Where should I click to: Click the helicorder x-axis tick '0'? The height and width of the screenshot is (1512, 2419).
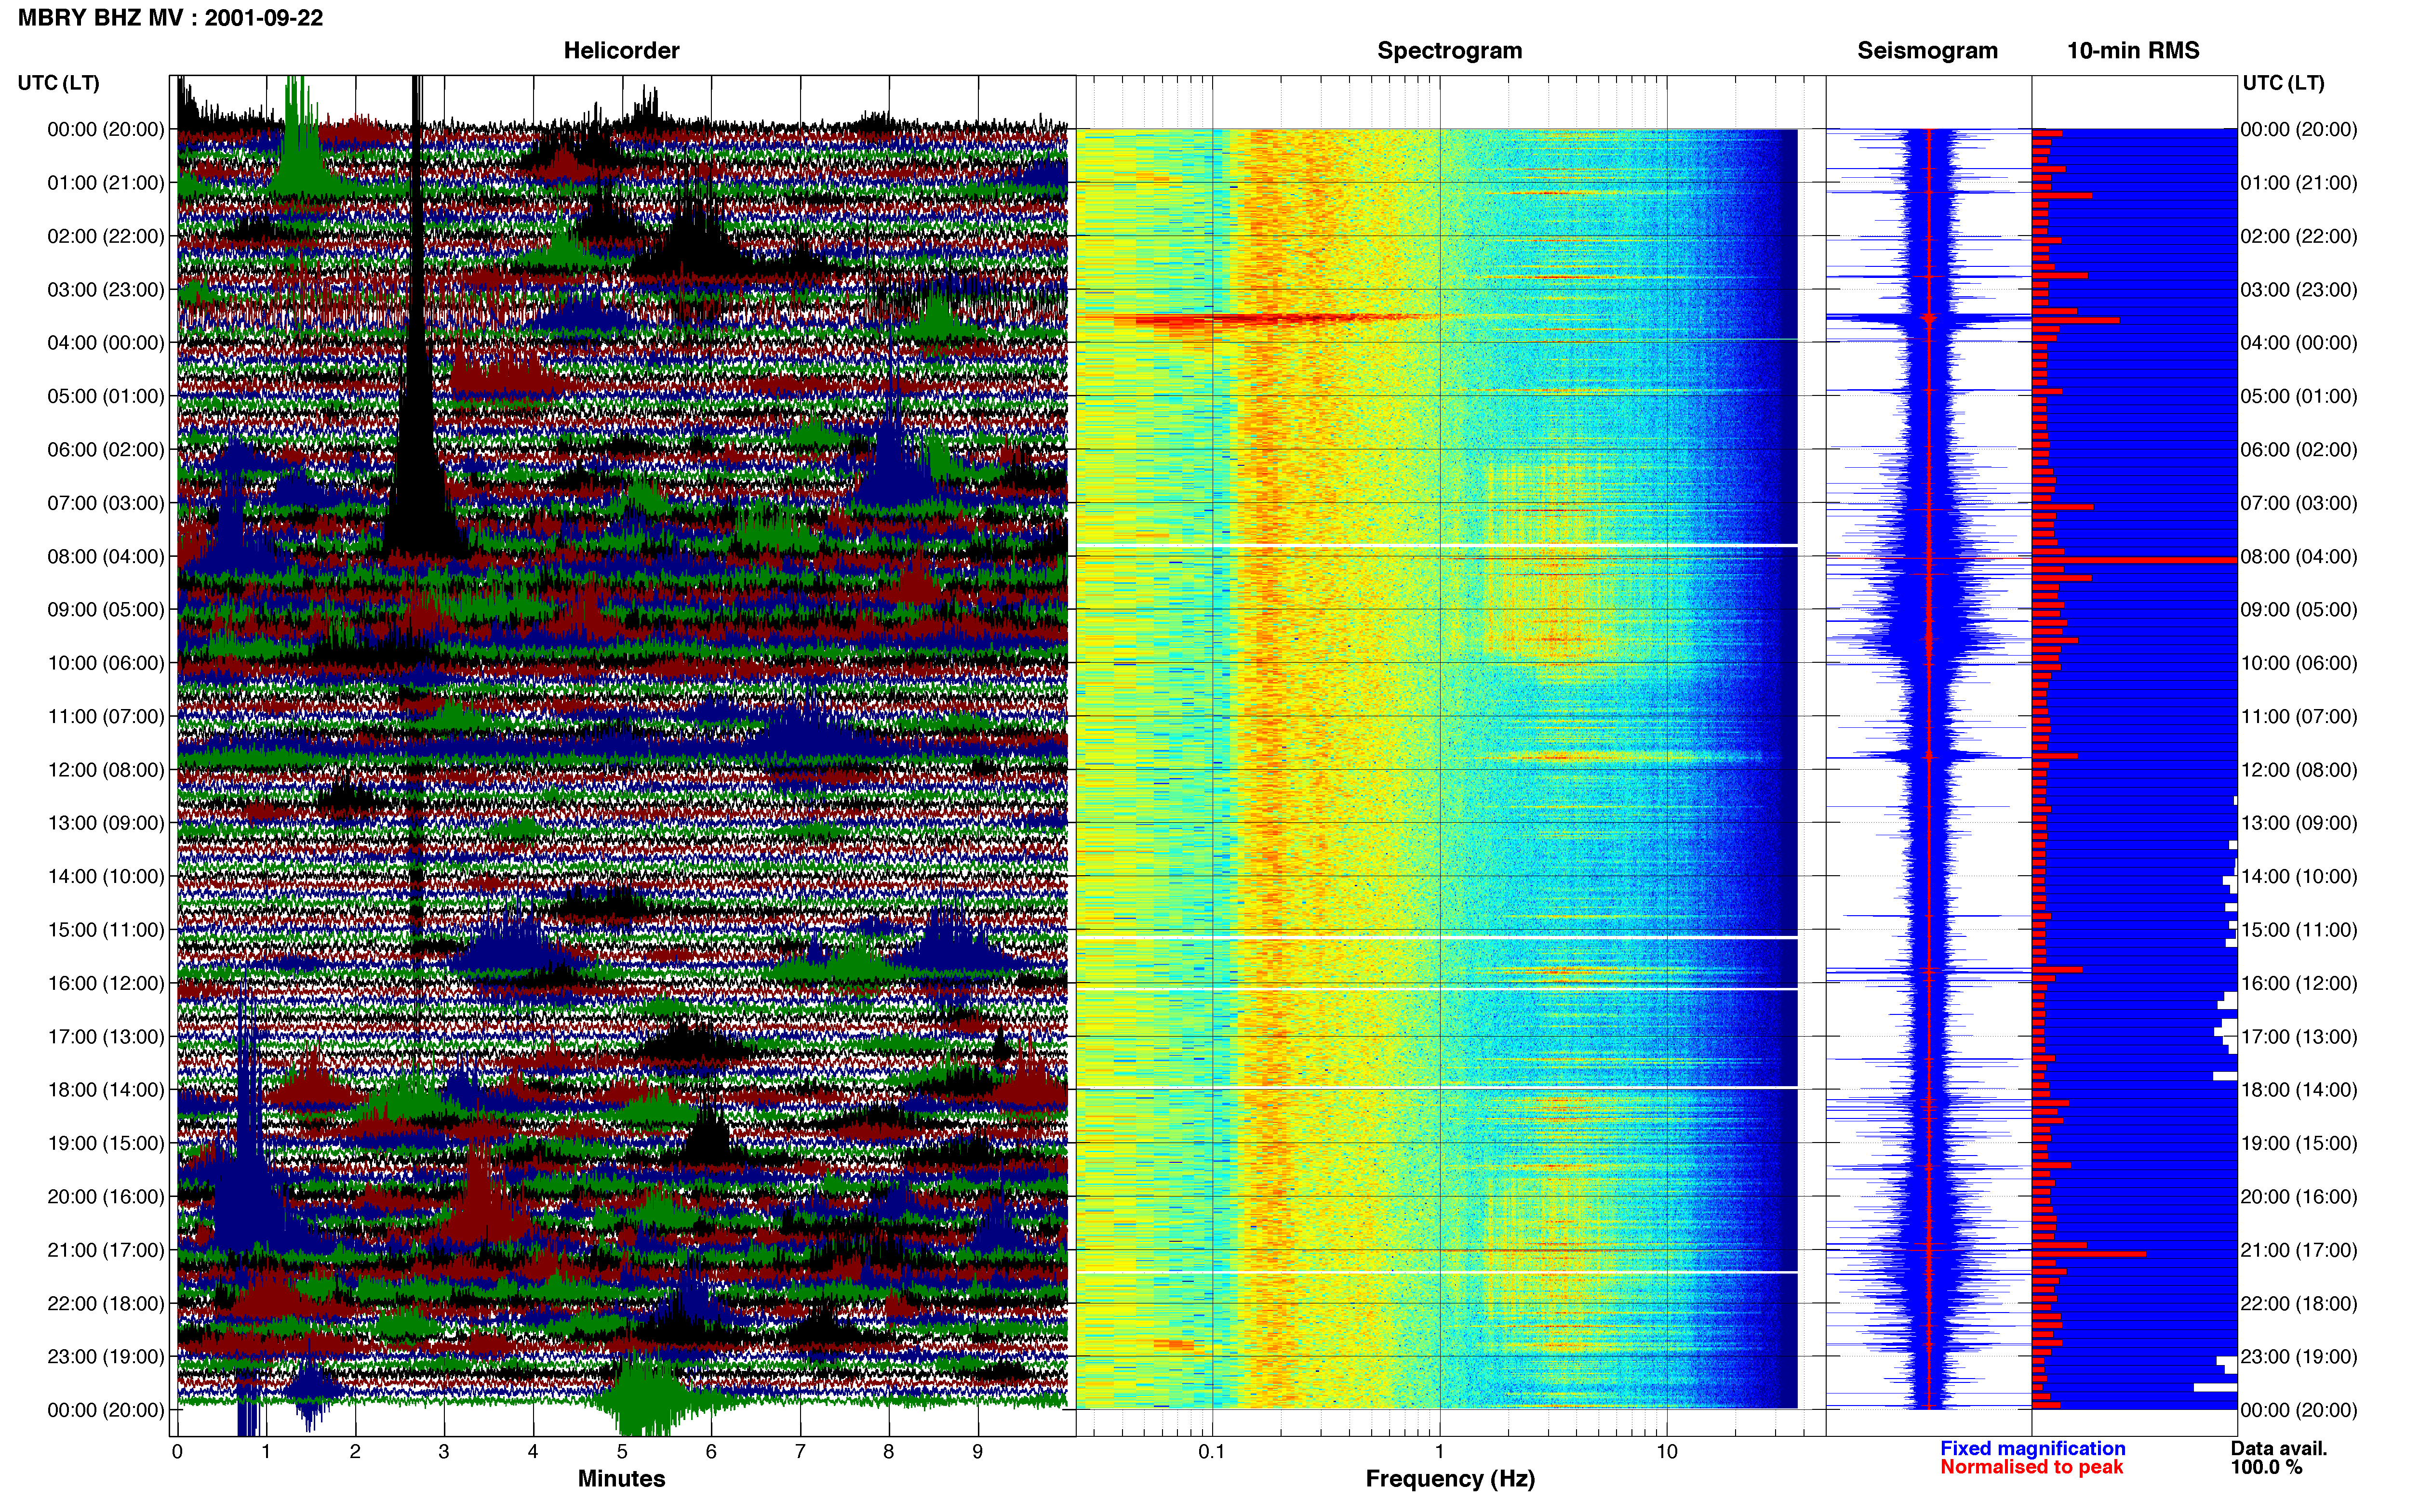tap(177, 1452)
